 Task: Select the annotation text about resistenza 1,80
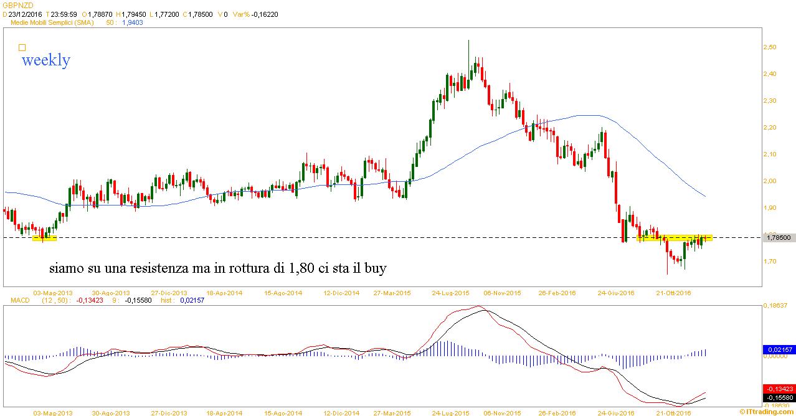pyautogui.click(x=218, y=268)
